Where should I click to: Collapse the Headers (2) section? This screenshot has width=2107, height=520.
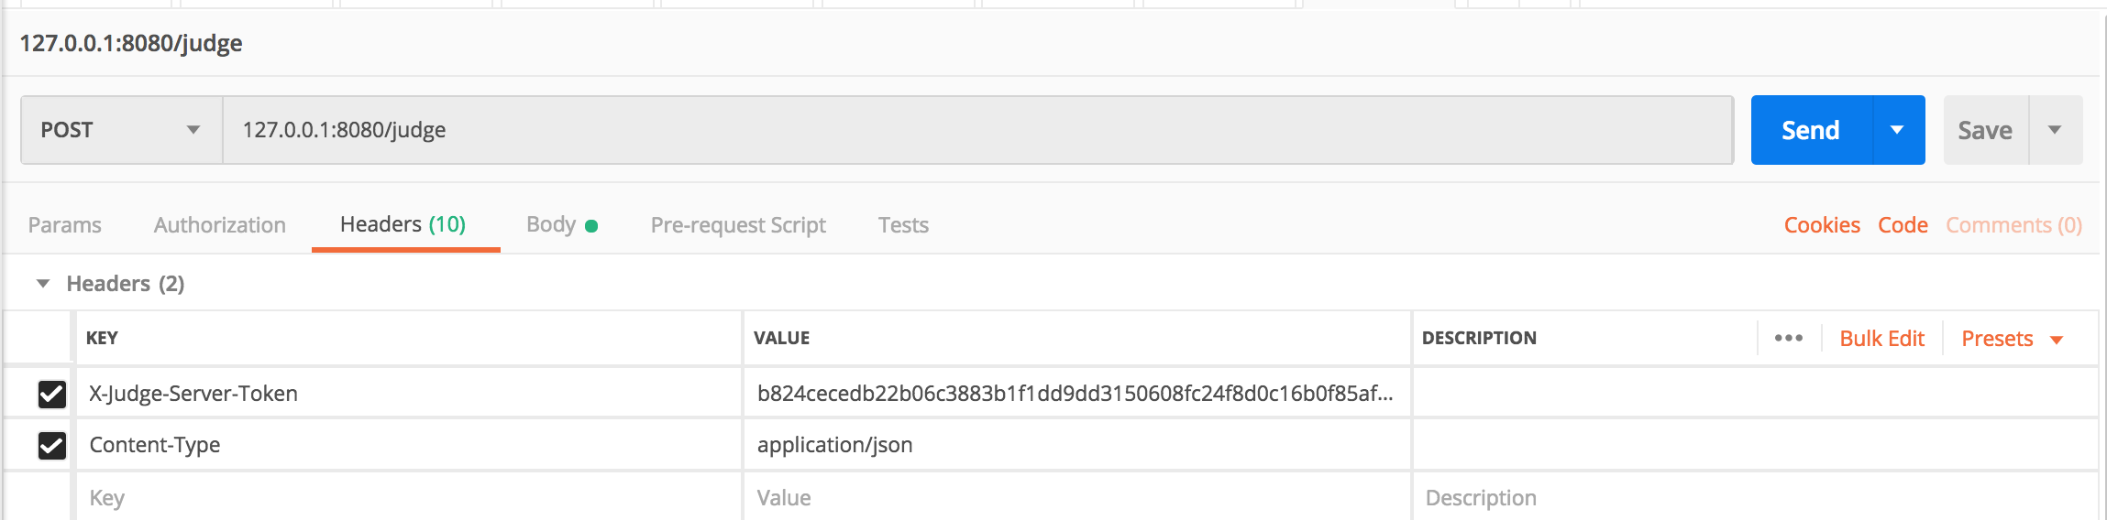click(x=43, y=284)
